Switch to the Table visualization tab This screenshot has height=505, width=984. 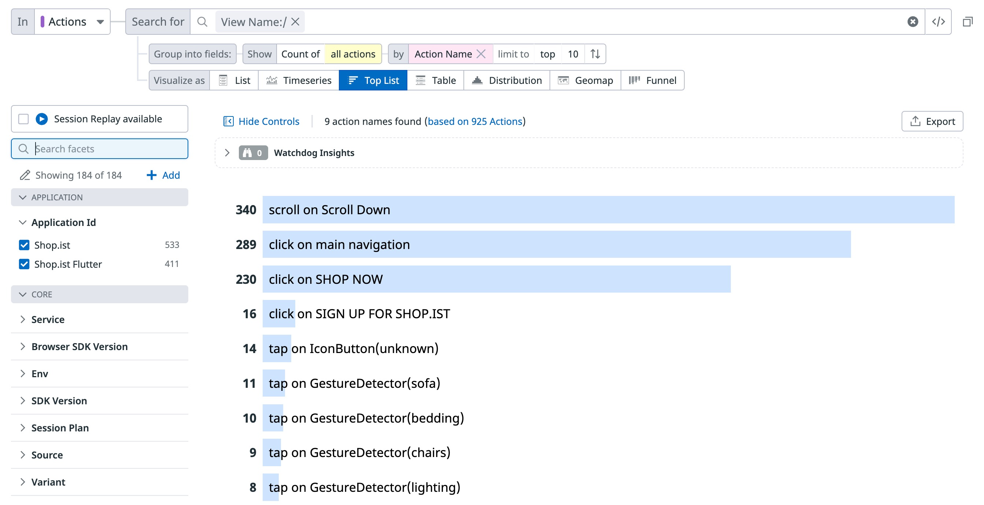tap(436, 80)
